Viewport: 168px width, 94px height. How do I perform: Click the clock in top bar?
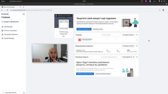84,1
